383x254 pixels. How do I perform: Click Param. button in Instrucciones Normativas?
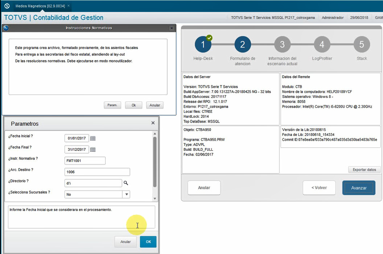112,105
